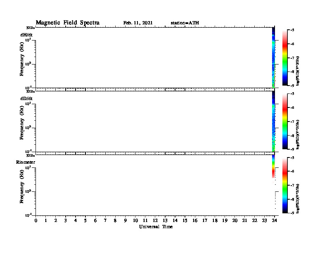Select the date text "Feb. 11, 2021"

point(138,23)
